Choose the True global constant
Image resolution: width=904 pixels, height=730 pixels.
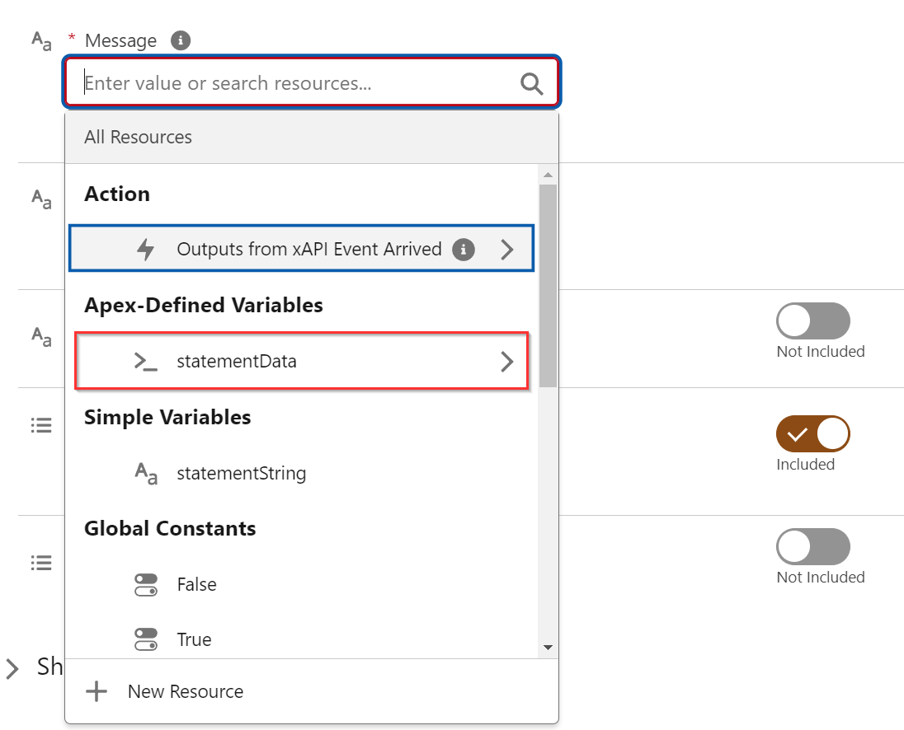pos(194,640)
